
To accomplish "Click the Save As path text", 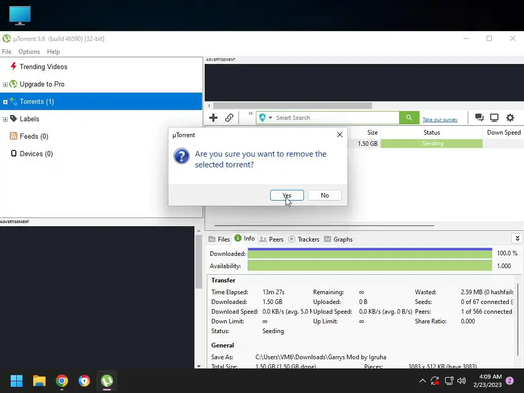I will (320, 357).
